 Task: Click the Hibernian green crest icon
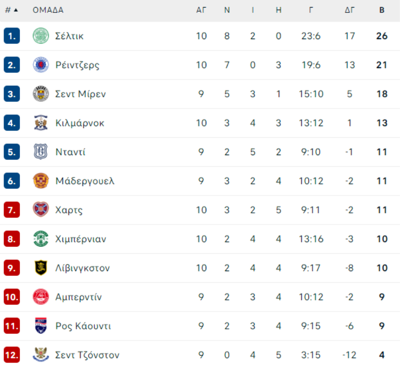click(41, 239)
